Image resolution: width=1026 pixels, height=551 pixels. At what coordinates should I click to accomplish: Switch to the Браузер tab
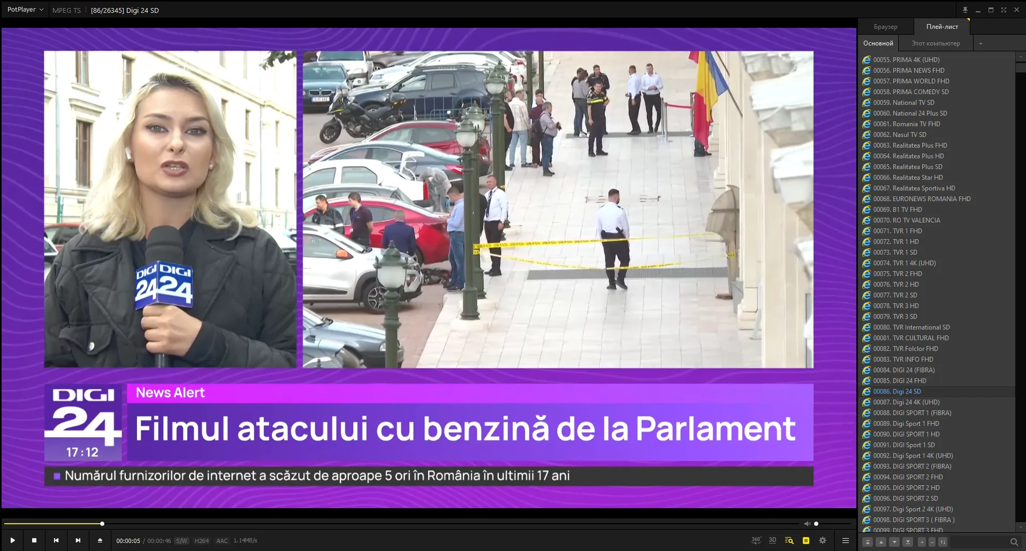point(886,26)
